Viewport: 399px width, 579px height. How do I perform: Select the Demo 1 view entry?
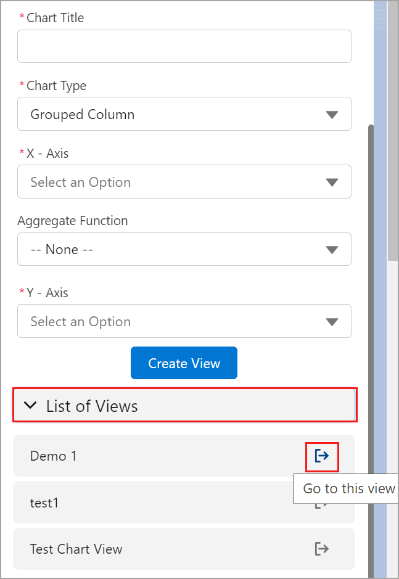click(x=54, y=456)
